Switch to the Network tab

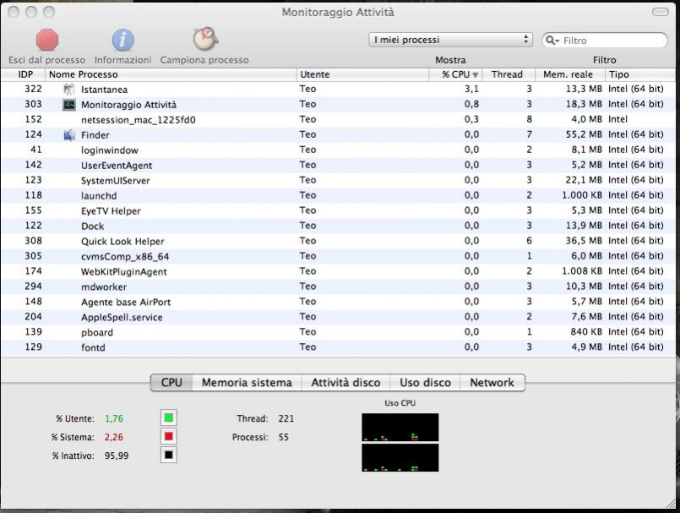point(492,382)
